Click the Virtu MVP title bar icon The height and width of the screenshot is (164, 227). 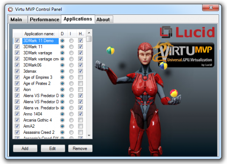click(x=11, y=9)
